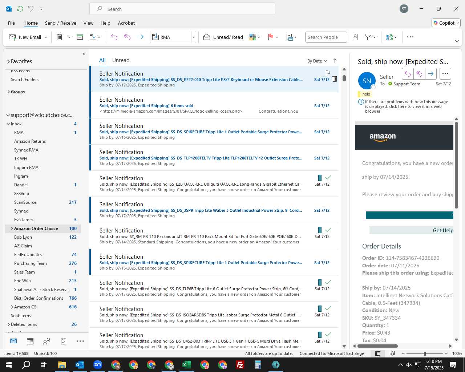Screen dimensions: 465x372
Task: Click Reply All in the reading pane header
Action: tap(419, 74)
